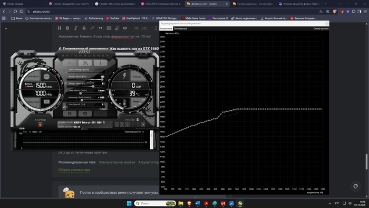This screenshot has height=208, width=369.
Task: Switch to the Температура curve tab
Action: coord(180,29)
